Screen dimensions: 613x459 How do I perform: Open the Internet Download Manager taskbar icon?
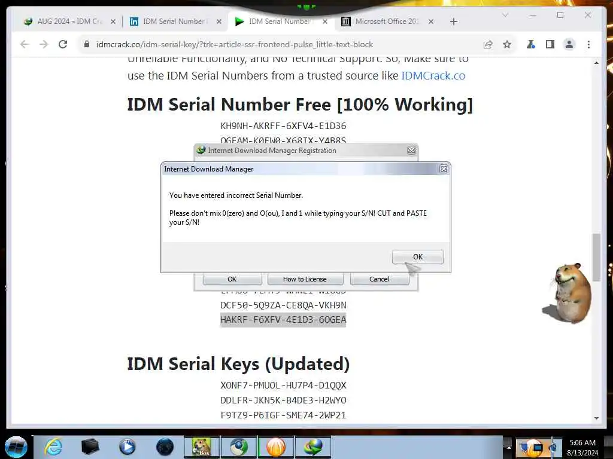[312, 447]
